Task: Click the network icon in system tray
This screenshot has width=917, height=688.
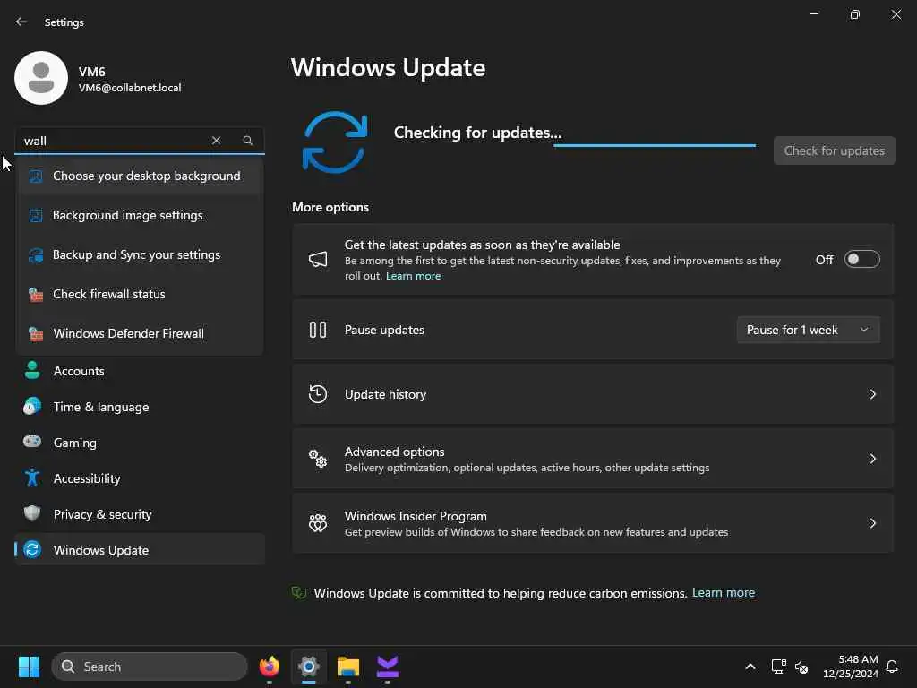Action: coord(778,666)
